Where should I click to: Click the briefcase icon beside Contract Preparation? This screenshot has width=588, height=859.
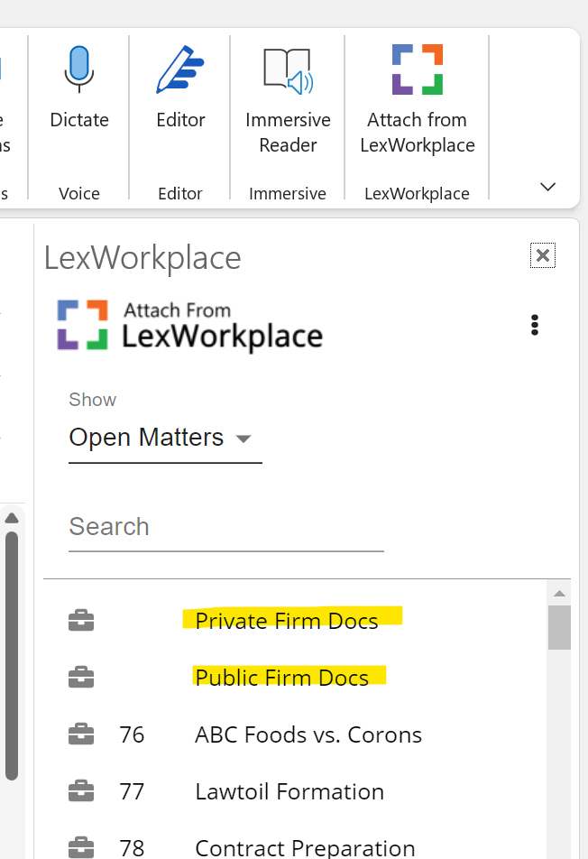pyautogui.click(x=81, y=846)
